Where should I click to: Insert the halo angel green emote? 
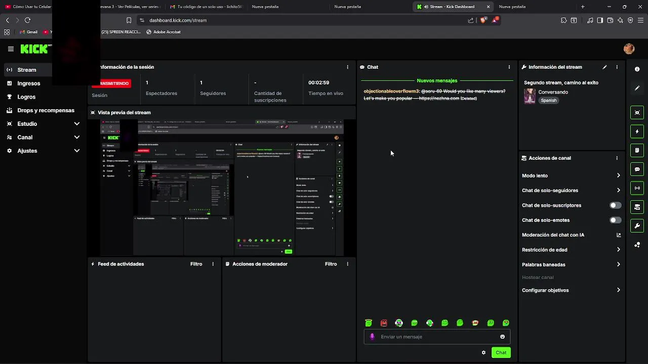[x=369, y=323]
